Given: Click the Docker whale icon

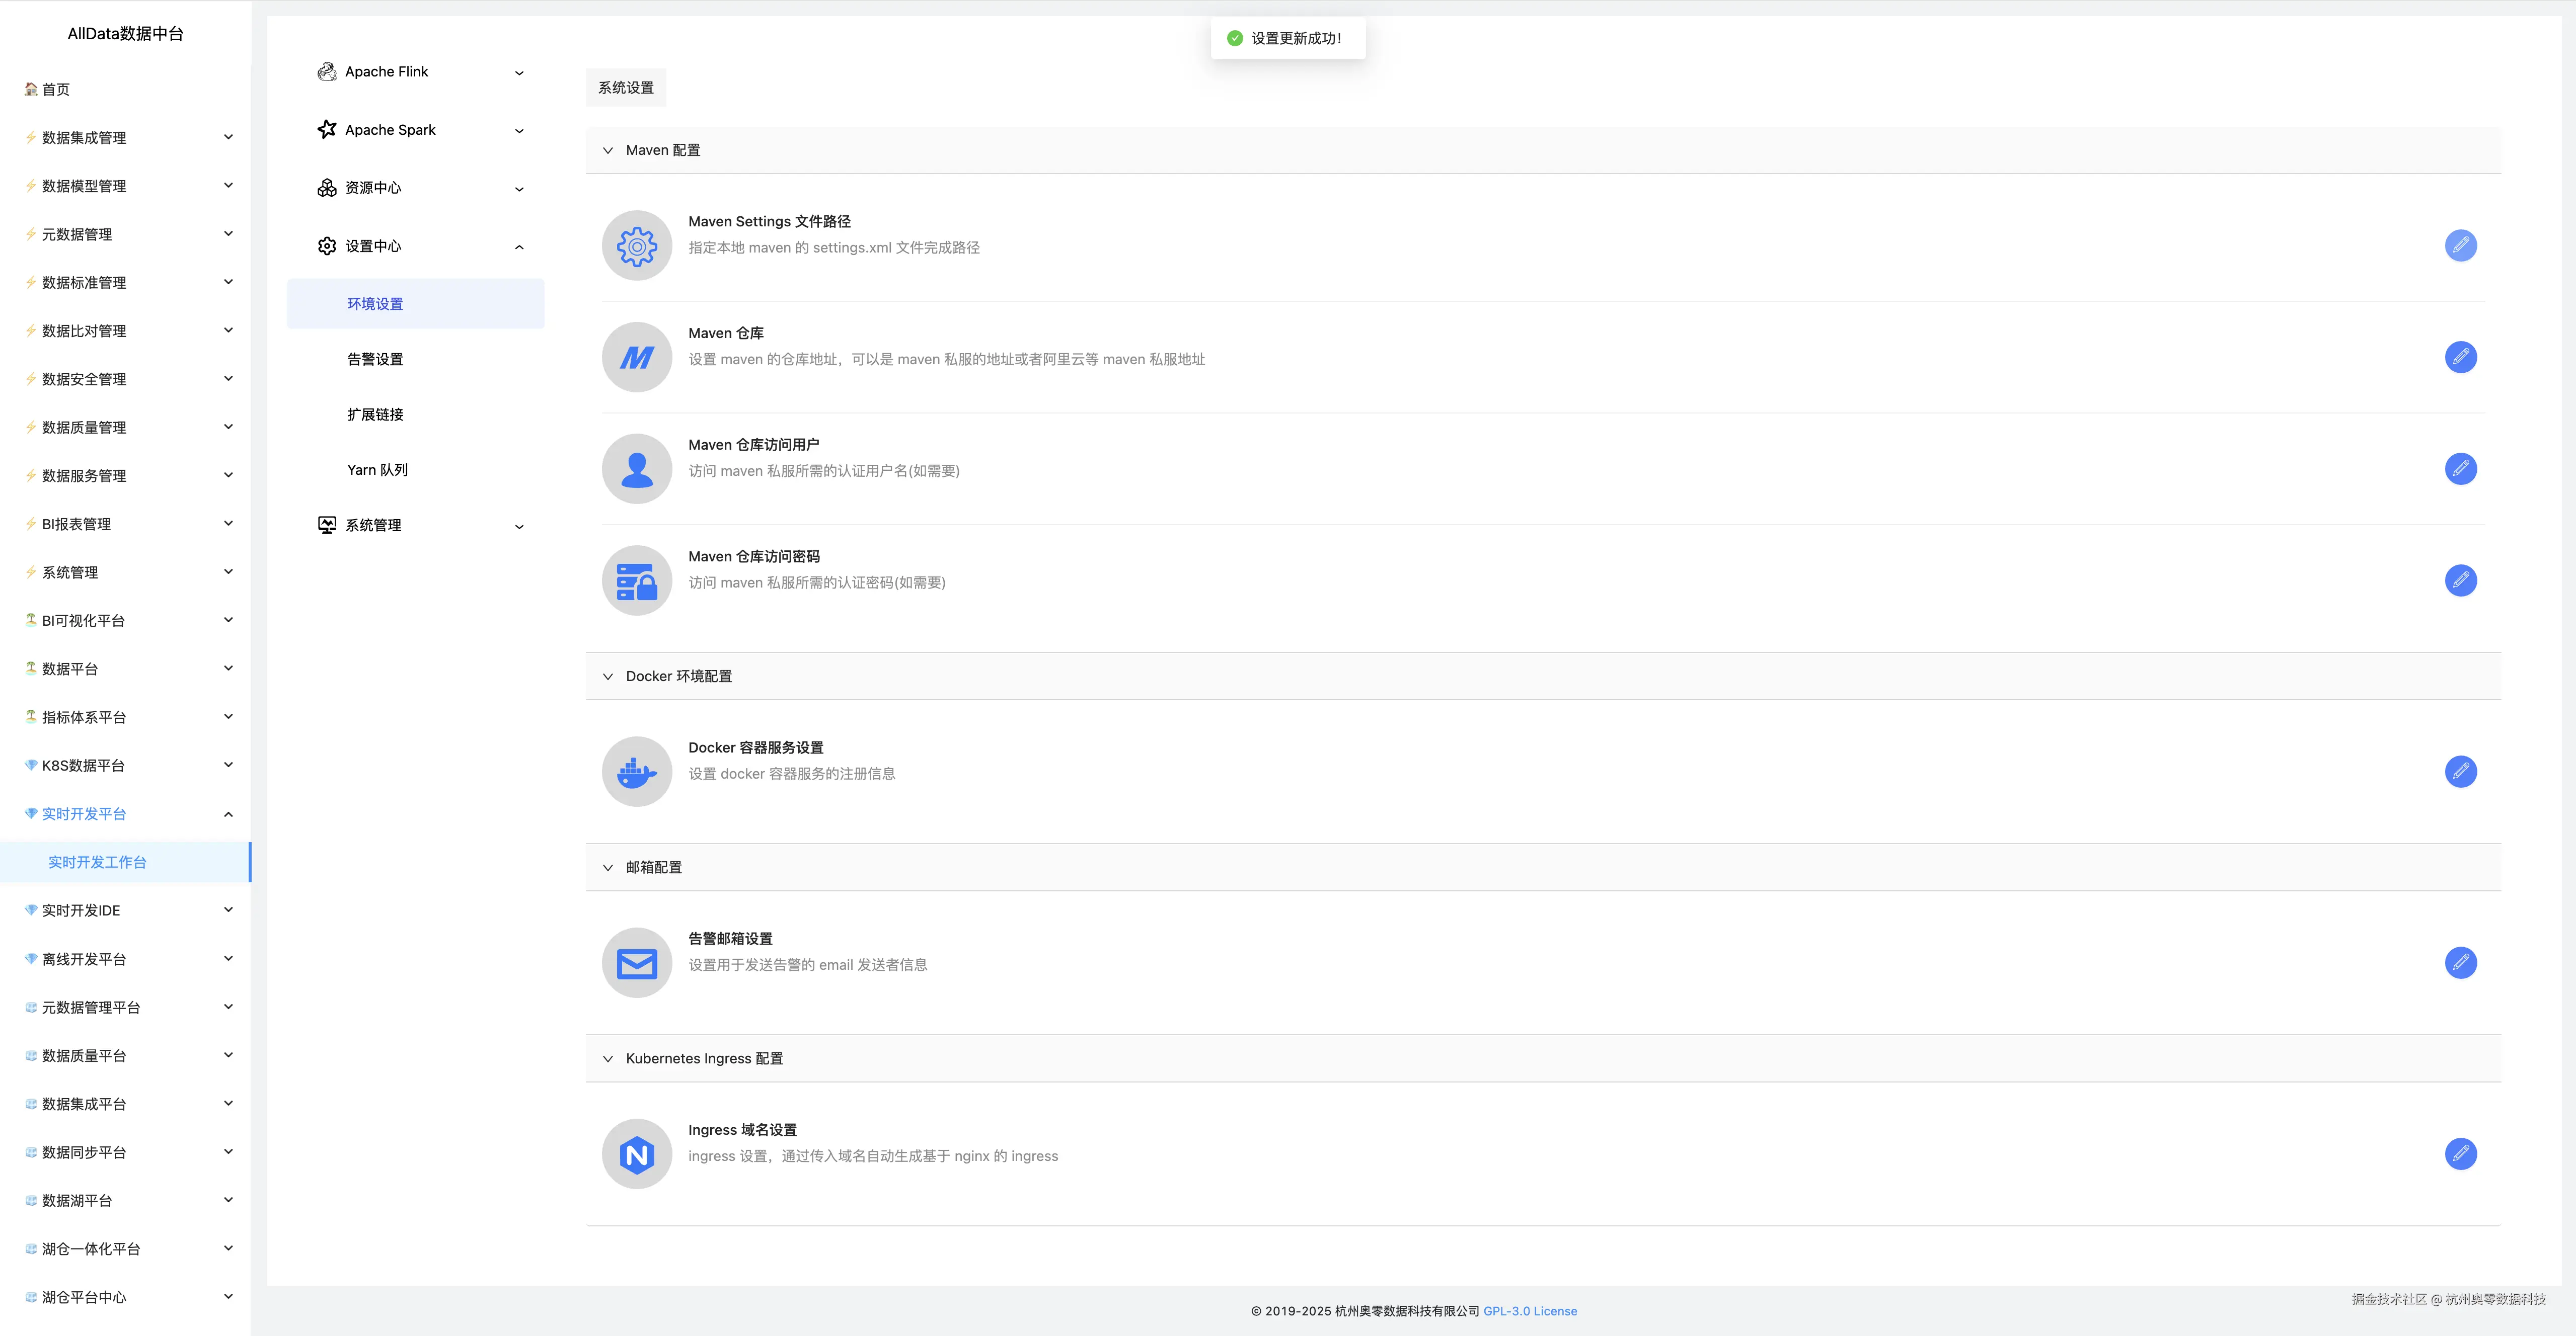Looking at the screenshot, I should 636,772.
